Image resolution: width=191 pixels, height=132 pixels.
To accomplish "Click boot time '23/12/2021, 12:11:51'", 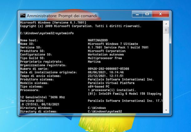I will pos(106,76).
